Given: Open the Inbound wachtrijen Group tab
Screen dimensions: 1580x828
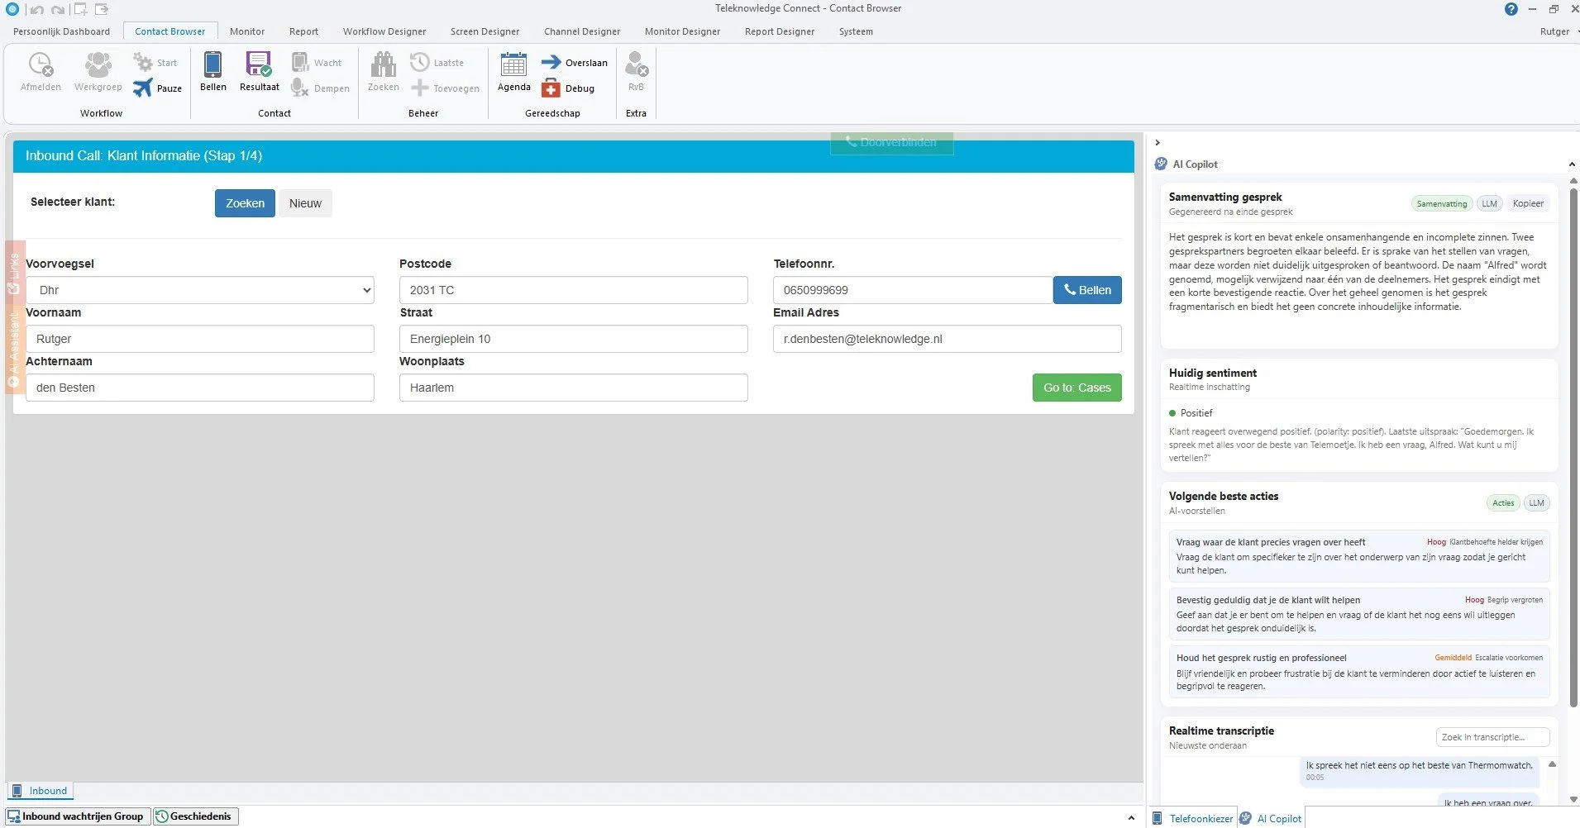Looking at the screenshot, I should pyautogui.click(x=76, y=816).
